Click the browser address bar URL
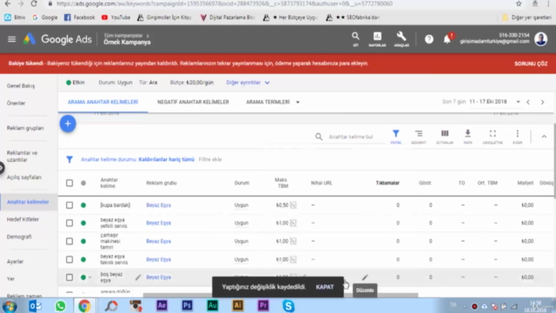Screen dimensions: 556x313 click(224, 3)
